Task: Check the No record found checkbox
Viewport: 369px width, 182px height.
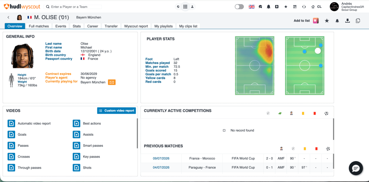Action: coord(224,131)
